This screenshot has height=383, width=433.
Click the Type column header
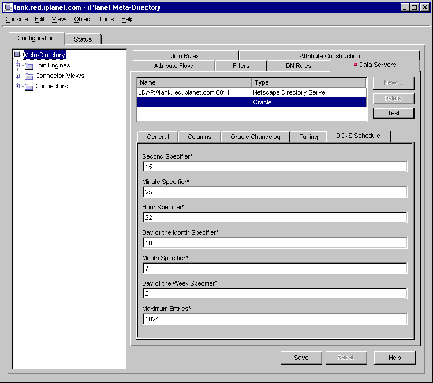click(309, 82)
